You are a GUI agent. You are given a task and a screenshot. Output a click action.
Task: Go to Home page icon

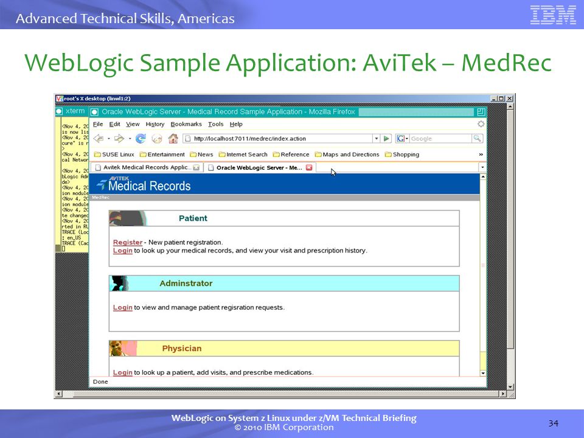(173, 139)
